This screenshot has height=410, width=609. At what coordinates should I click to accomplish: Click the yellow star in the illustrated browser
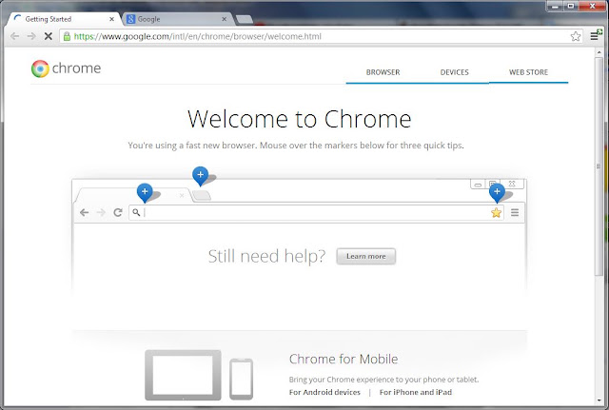coord(496,213)
